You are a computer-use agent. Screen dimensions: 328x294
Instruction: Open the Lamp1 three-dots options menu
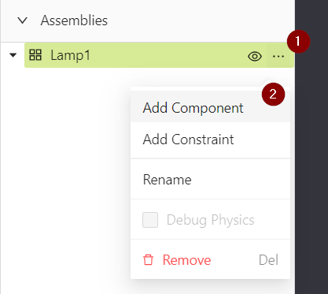pos(278,56)
